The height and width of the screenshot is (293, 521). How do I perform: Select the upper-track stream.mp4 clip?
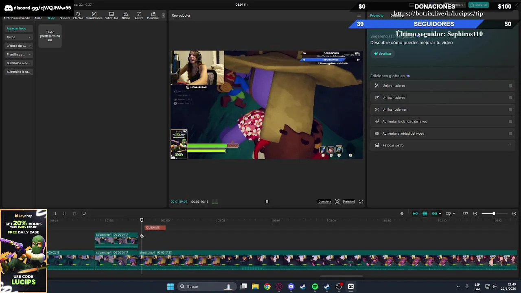116,240
